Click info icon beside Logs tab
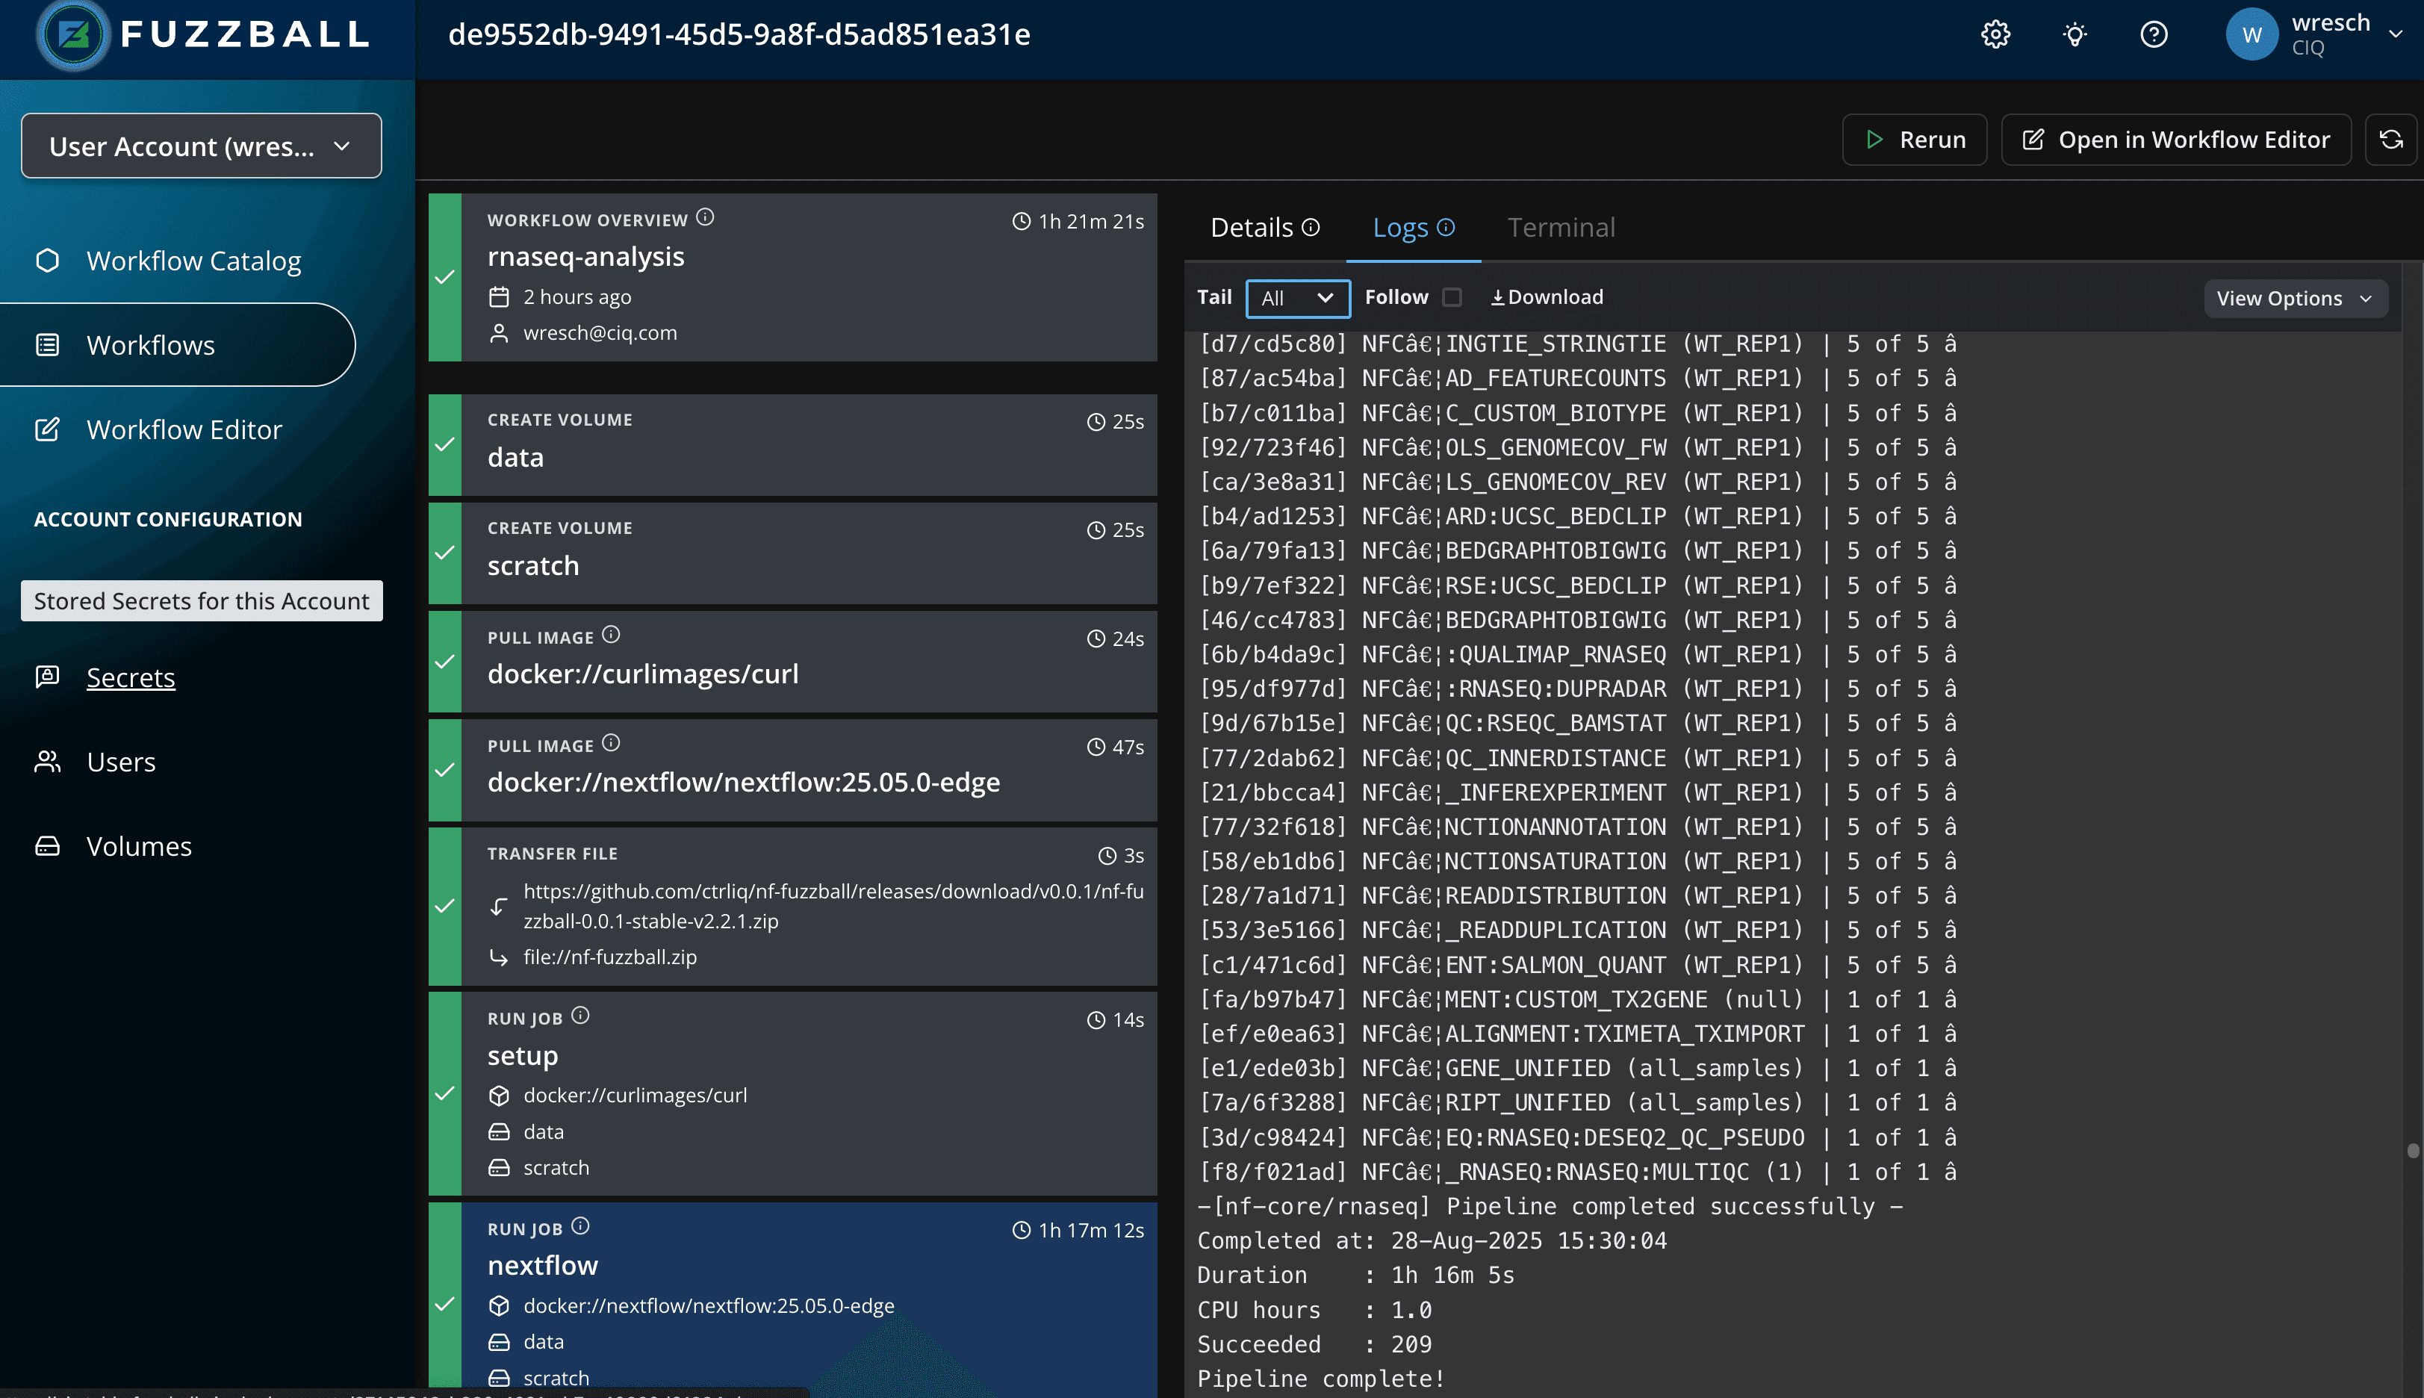Viewport: 2424px width, 1398px height. click(x=1446, y=228)
